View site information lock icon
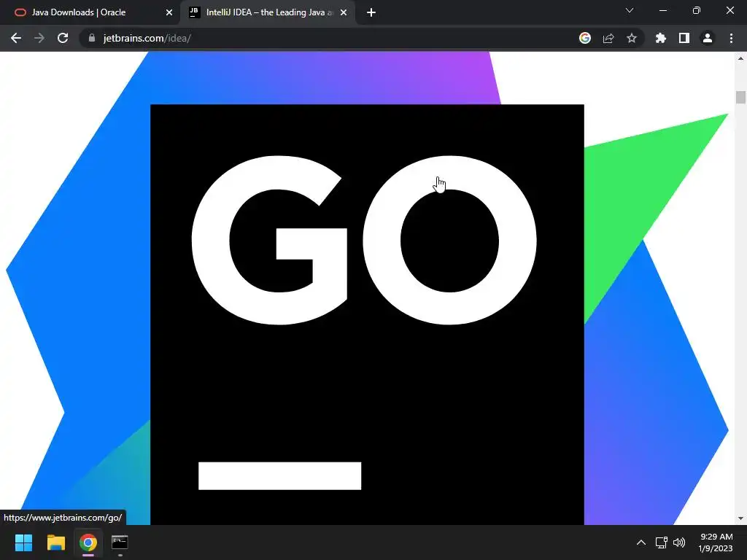The image size is (747, 560). coord(92,38)
